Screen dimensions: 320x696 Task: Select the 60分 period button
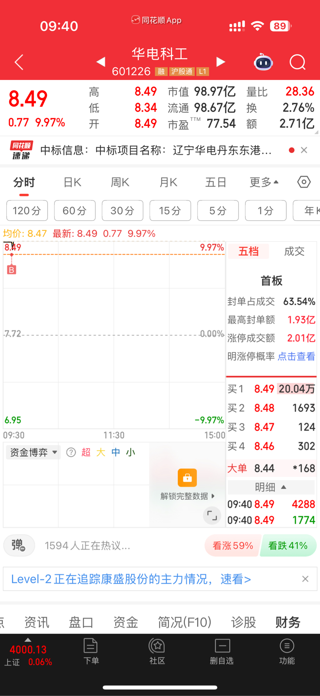point(75,210)
